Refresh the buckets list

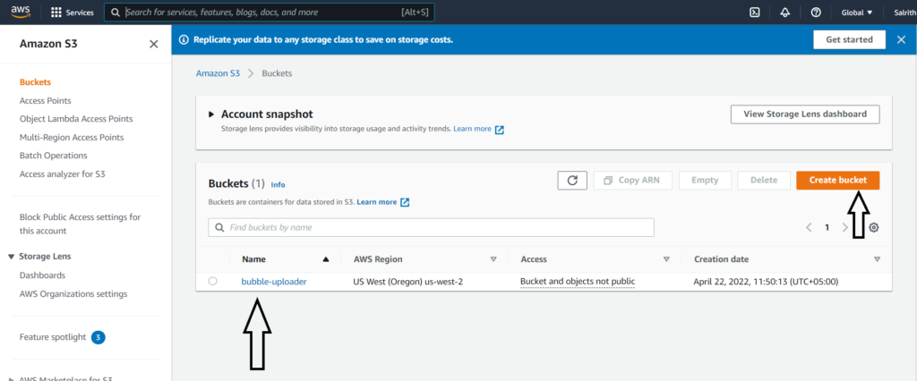coord(572,181)
